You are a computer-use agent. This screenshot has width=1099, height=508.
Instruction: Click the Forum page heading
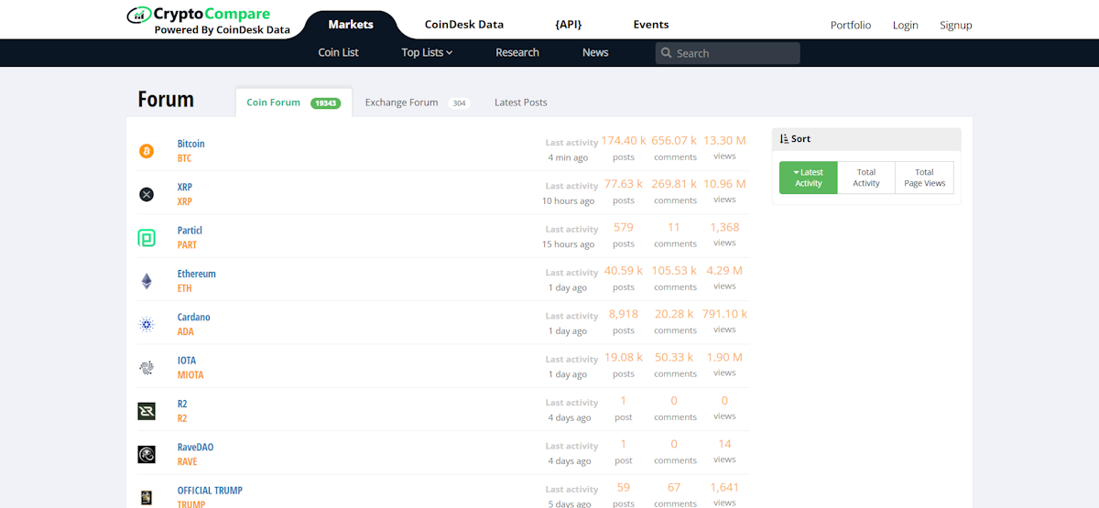click(166, 99)
